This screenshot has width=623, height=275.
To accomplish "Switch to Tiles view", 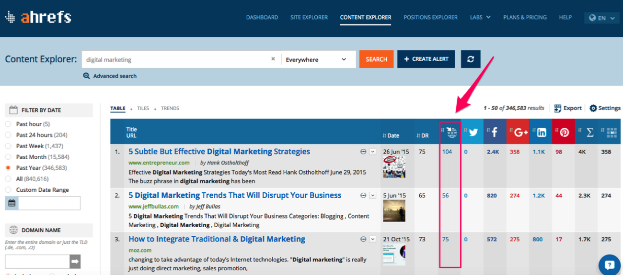I will coord(143,108).
